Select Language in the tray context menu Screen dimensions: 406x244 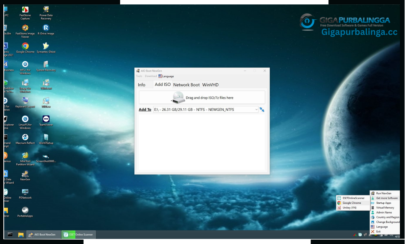(385, 227)
